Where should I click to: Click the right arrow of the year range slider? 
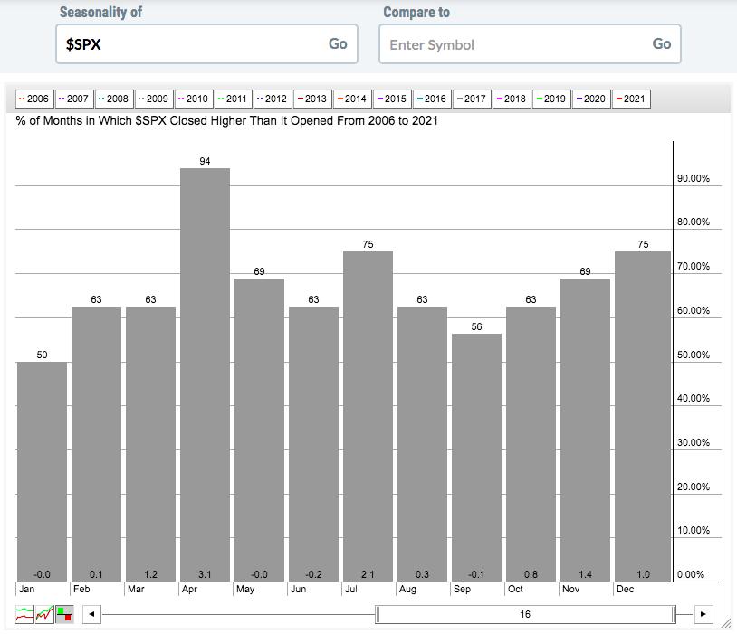[704, 615]
